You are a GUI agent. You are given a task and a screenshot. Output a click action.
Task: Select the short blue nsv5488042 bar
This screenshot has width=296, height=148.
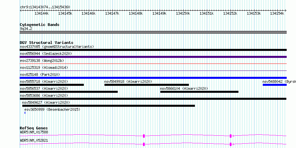coord(275,85)
